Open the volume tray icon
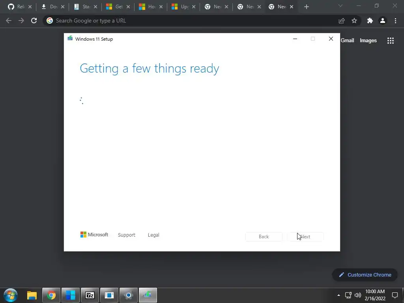Image resolution: width=404 pixels, height=303 pixels. 357,295
